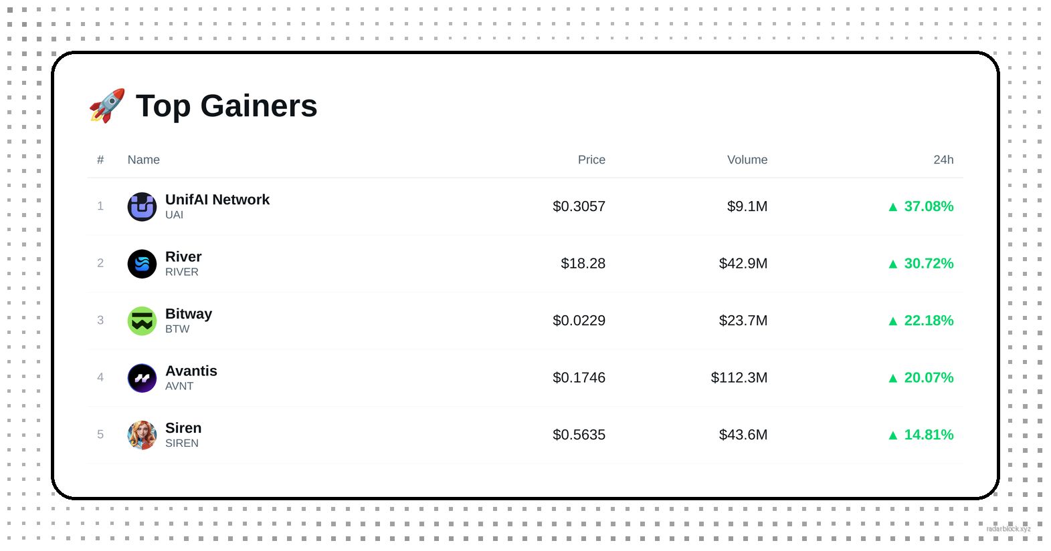Click the UnifAI Network coin logo
The width and height of the screenshot is (1051, 551).
(x=142, y=206)
